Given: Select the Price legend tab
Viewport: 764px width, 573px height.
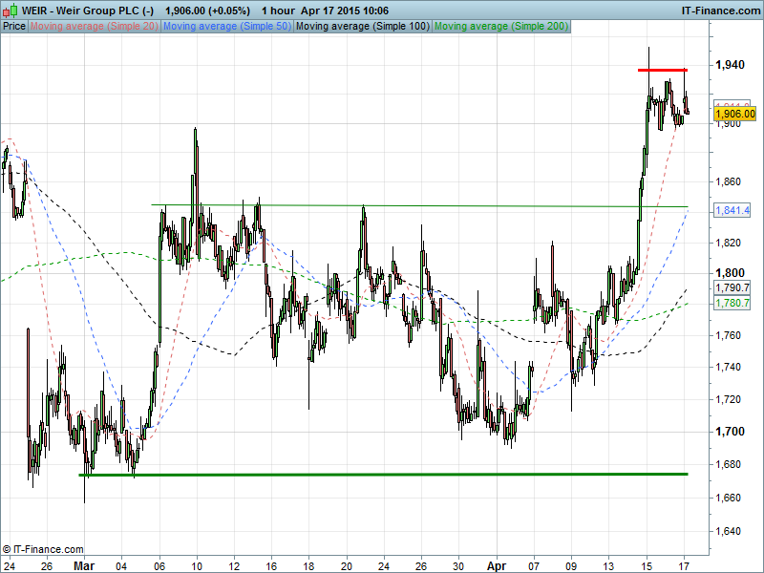Looking at the screenshot, I should [14, 27].
